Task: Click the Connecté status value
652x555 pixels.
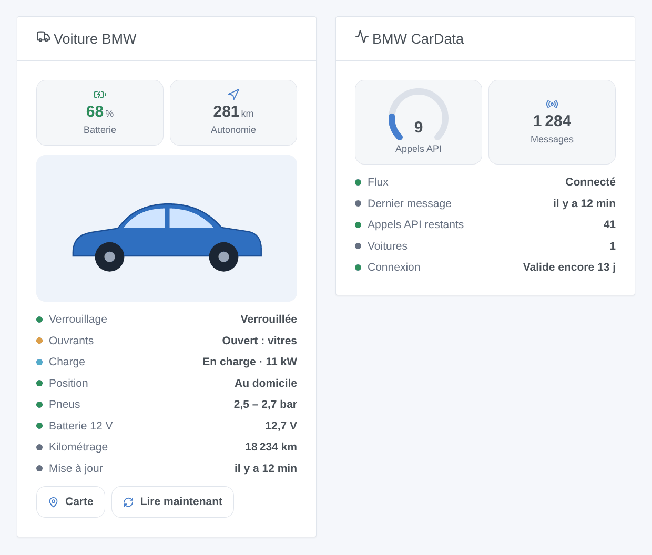Action: (590, 182)
